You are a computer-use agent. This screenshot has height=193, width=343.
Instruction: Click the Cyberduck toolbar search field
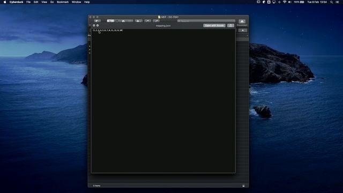[206, 21]
